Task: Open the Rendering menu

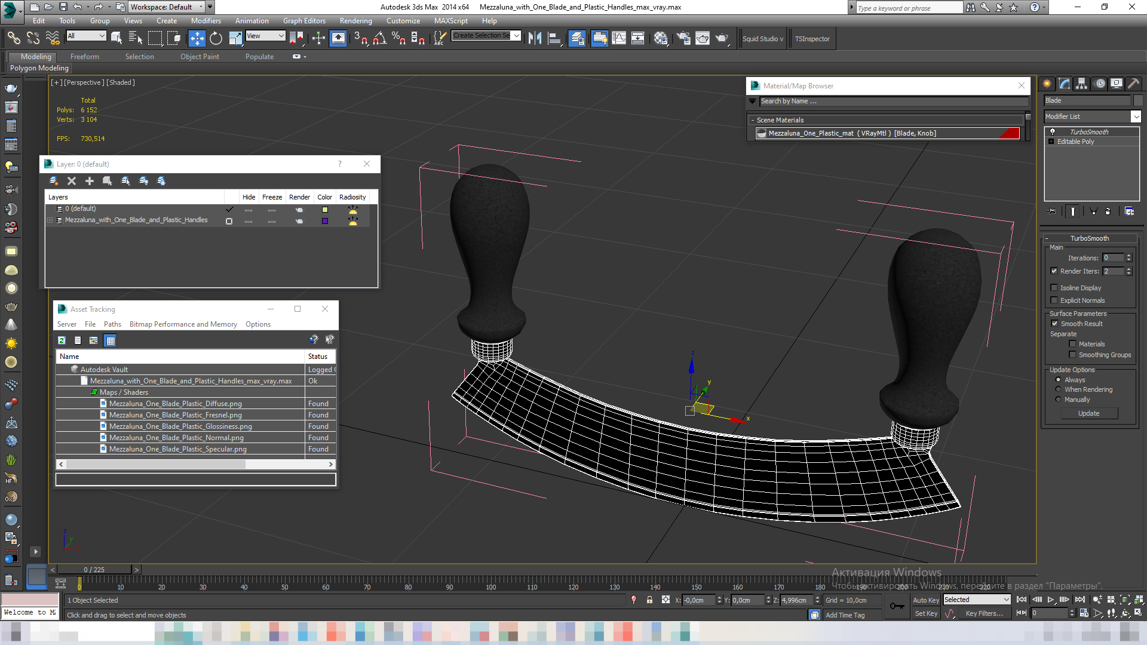Action: (355, 21)
